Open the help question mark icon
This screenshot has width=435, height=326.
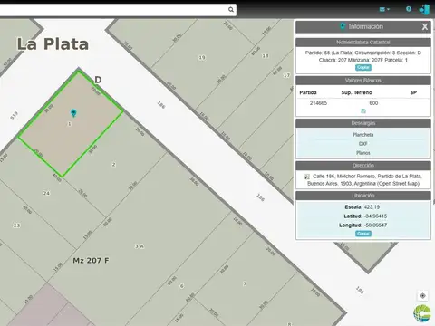[409, 9]
